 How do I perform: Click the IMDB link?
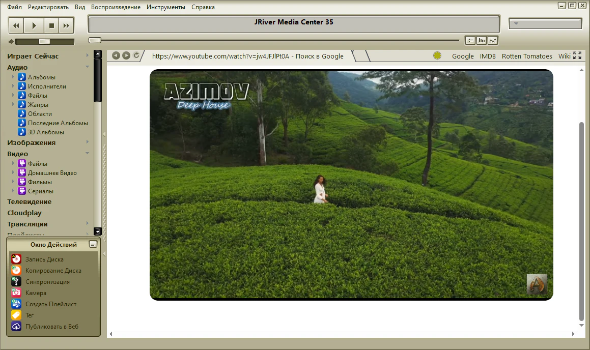[x=488, y=56]
